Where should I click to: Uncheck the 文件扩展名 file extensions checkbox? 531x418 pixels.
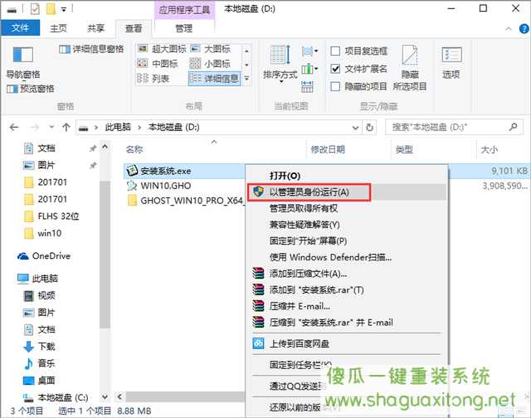[x=336, y=69]
